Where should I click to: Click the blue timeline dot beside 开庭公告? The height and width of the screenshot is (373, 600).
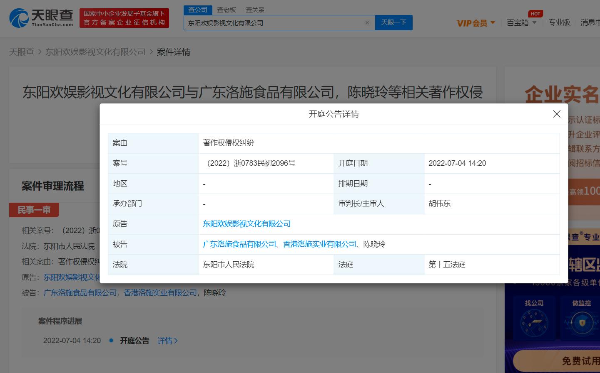tap(110, 341)
